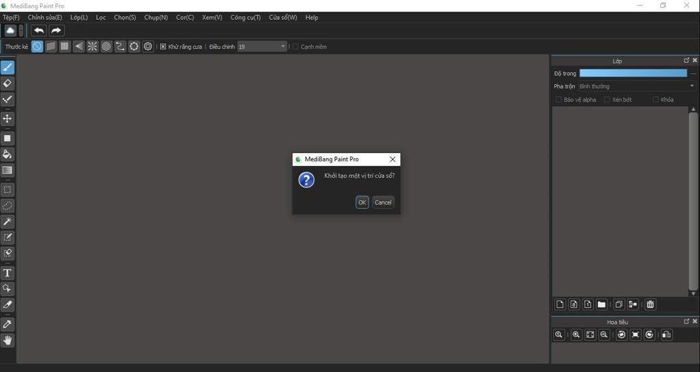700x372 pixels.
Task: Delete layer with trash icon
Action: tap(651, 304)
